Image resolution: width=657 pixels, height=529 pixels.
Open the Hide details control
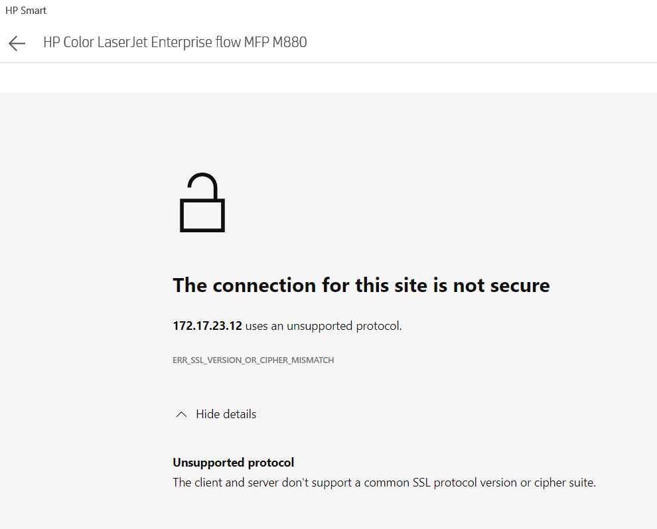226,414
